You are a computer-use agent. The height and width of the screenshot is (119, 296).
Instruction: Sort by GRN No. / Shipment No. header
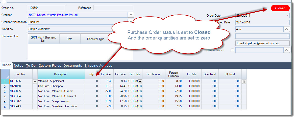point(44,39)
